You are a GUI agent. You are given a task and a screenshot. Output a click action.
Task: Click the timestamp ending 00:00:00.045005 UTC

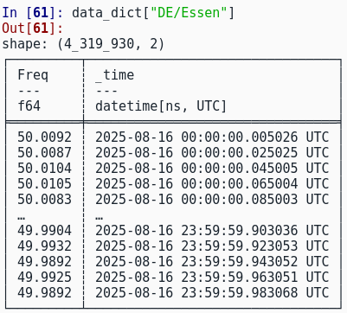tap(212, 169)
